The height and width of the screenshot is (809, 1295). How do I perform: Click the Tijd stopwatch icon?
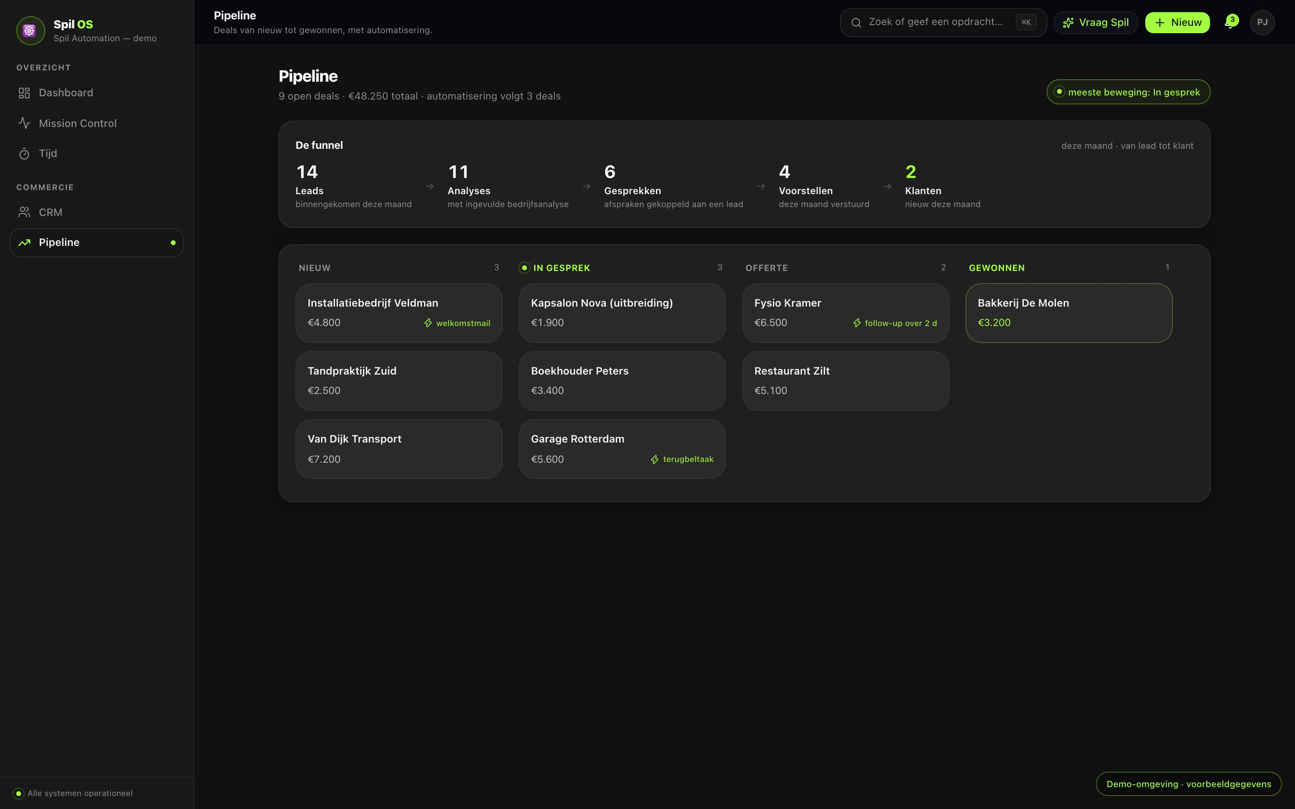tap(24, 154)
